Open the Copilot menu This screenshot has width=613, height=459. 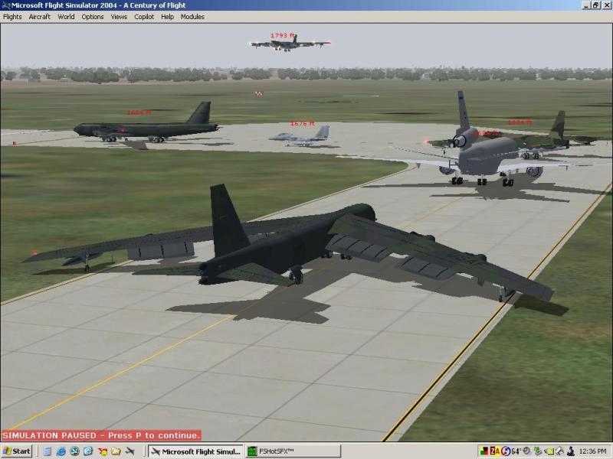pyautogui.click(x=144, y=17)
